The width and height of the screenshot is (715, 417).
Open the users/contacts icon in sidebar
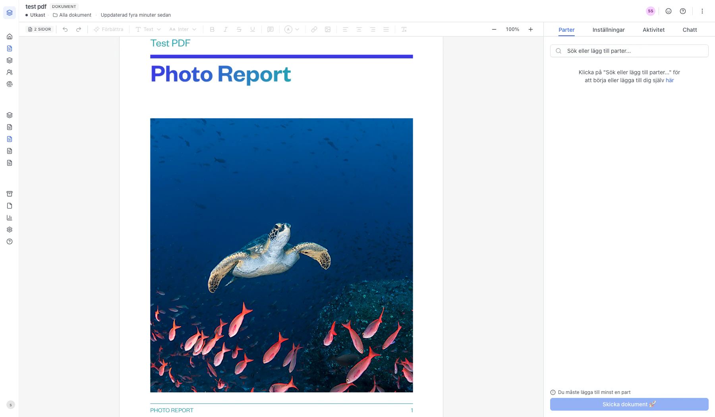click(x=10, y=72)
